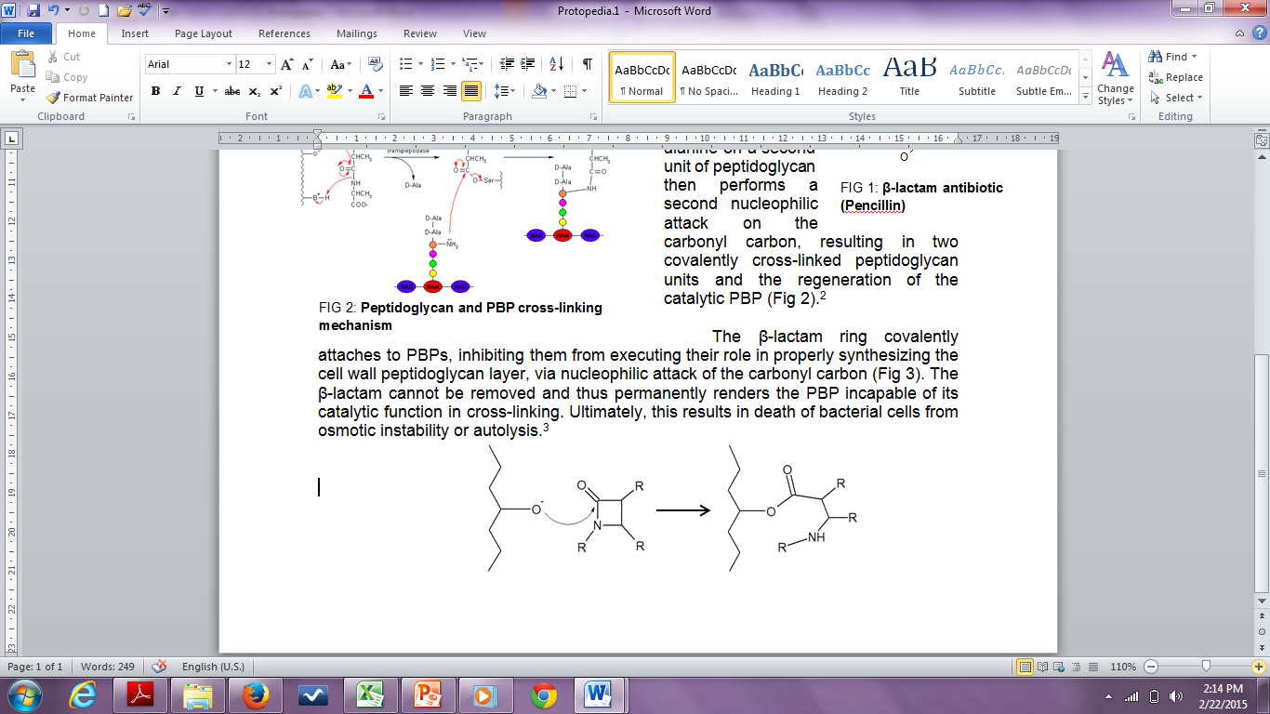Click the Replace button
1270x714 pixels.
point(1176,77)
